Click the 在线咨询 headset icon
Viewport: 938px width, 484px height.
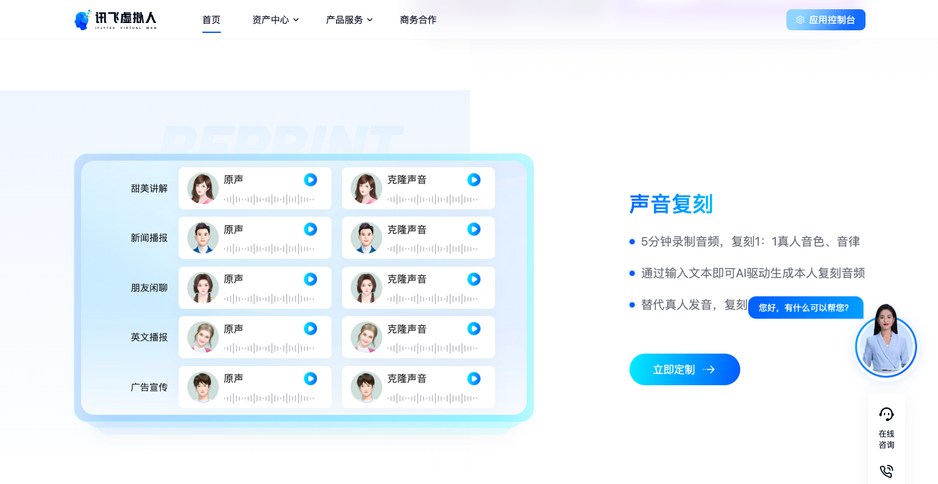(x=886, y=414)
